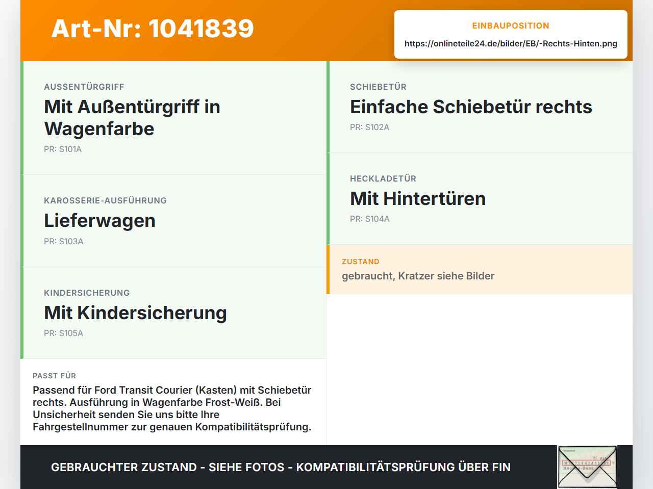Viewport: 653px width, 489px height.
Task: Click 'gebraucht, Kratzer siehe Bilder' text
Action: pyautogui.click(x=418, y=276)
